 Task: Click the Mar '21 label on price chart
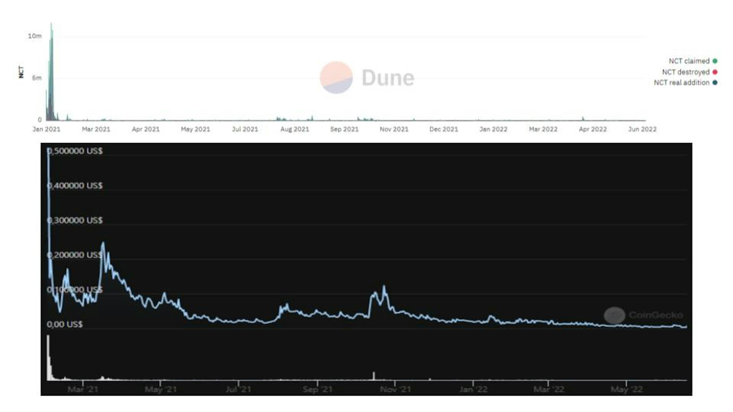(83, 389)
